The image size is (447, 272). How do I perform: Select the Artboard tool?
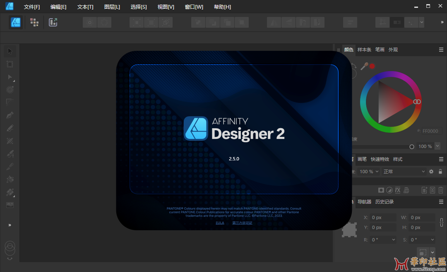tap(10, 64)
